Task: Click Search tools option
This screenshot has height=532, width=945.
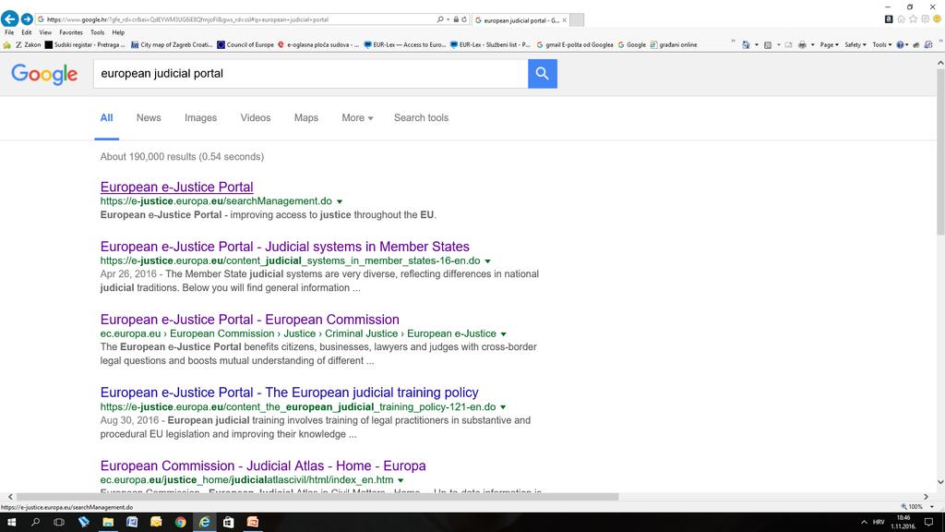Action: pyautogui.click(x=421, y=118)
